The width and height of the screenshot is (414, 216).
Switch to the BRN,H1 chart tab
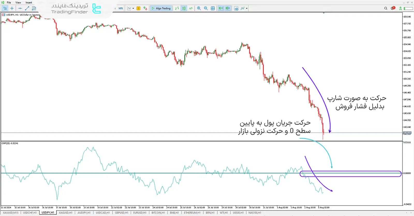(210, 213)
